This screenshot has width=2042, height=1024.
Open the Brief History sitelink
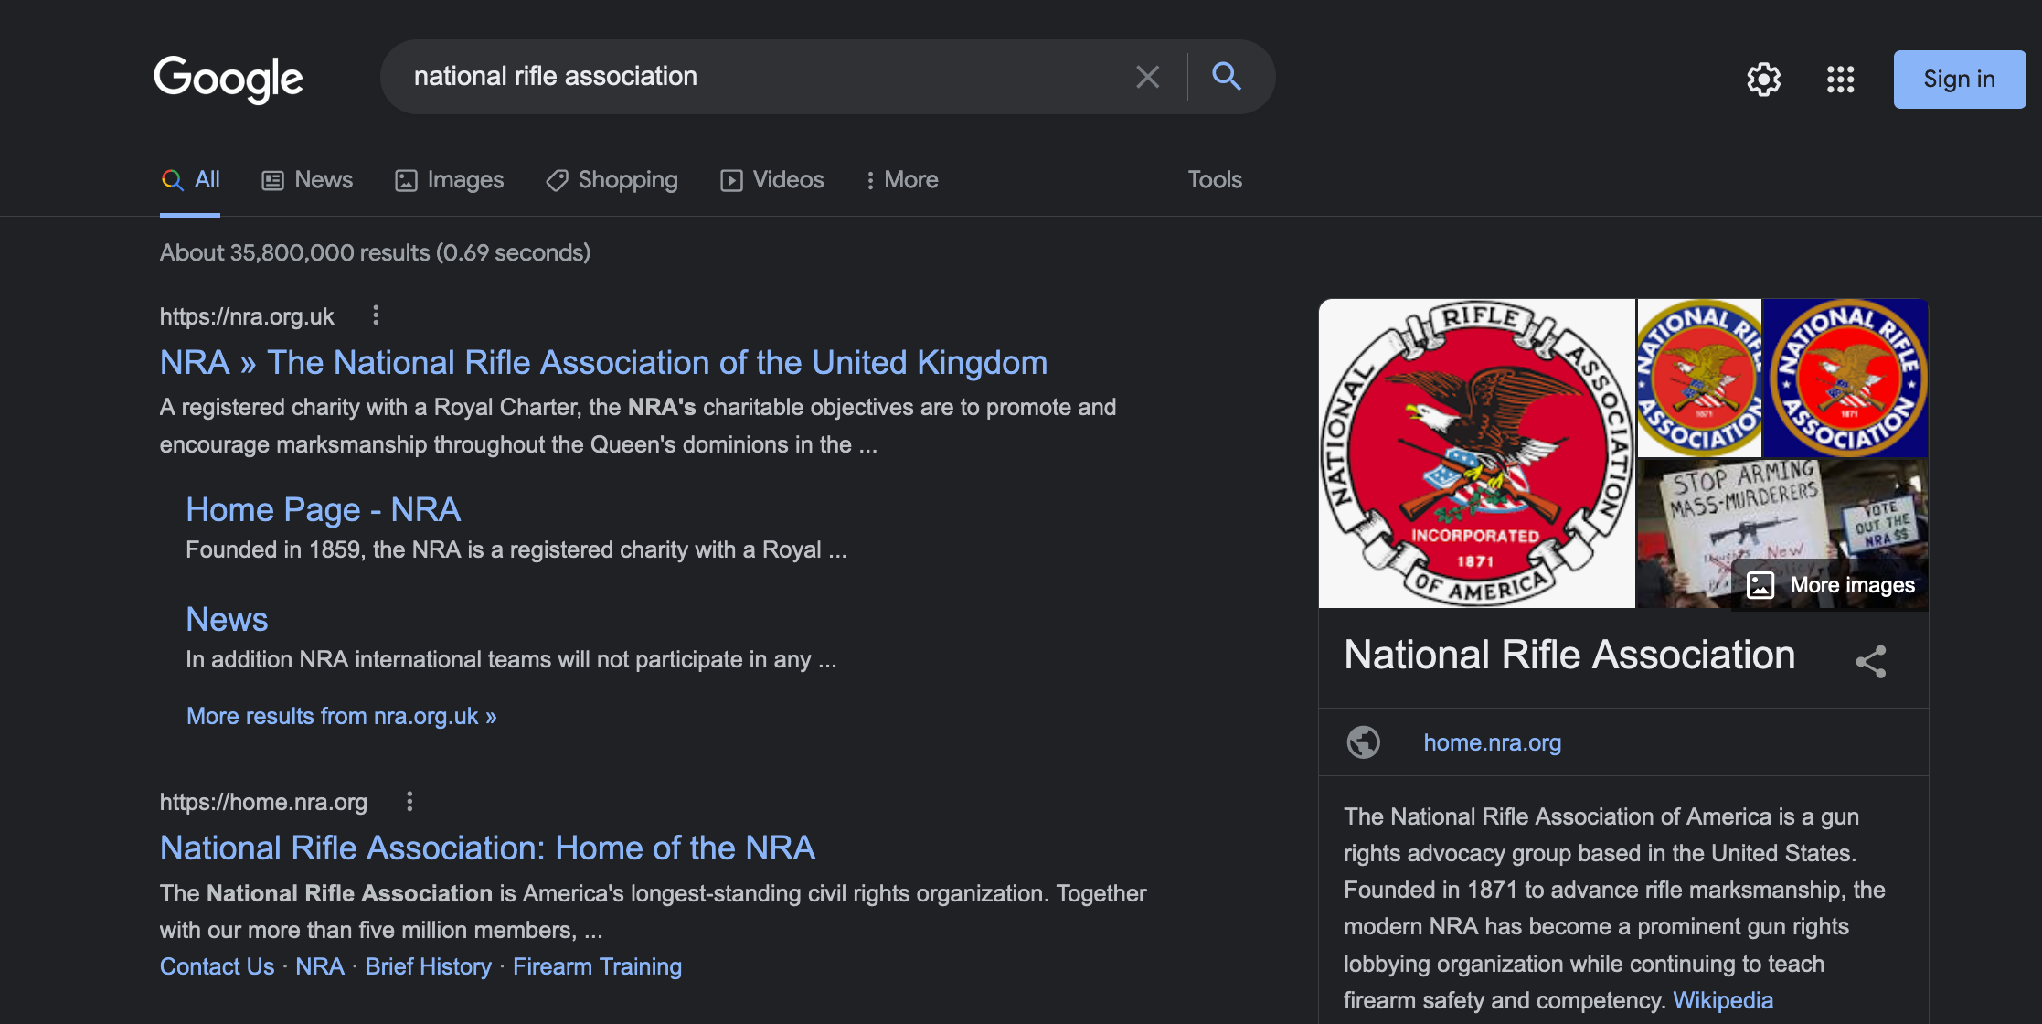click(x=428, y=966)
